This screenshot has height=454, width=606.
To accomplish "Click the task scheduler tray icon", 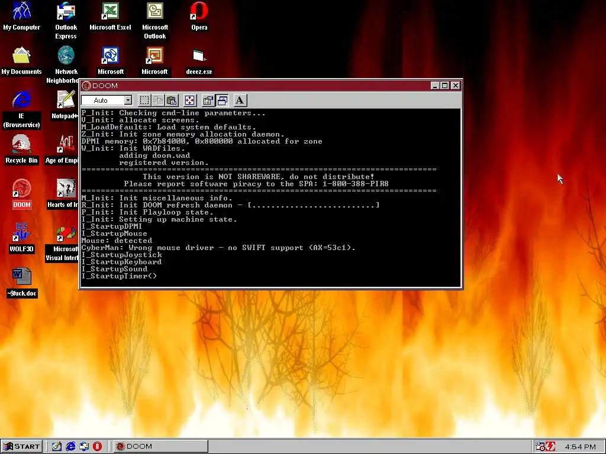I will point(540,446).
